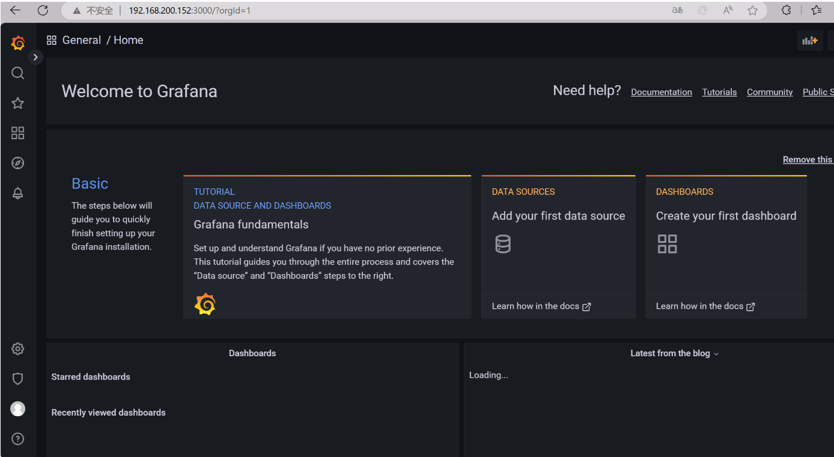The height and width of the screenshot is (457, 834).
Task: Click the Loading... text in blog panel
Action: point(489,375)
